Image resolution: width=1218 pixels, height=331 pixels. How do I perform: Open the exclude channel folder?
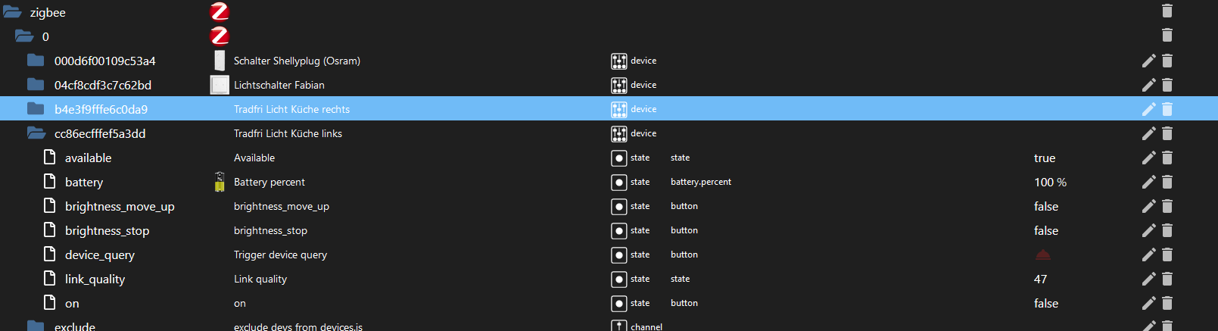pos(36,326)
